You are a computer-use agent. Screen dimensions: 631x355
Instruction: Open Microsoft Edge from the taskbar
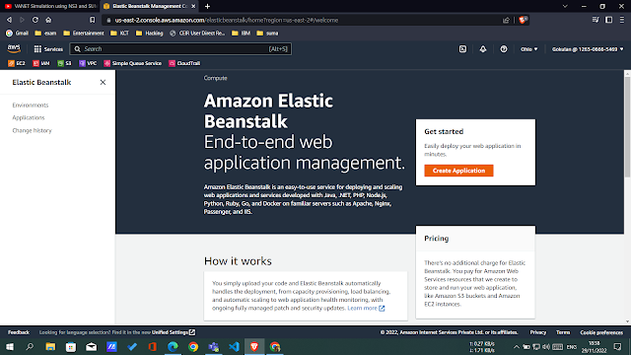173,347
